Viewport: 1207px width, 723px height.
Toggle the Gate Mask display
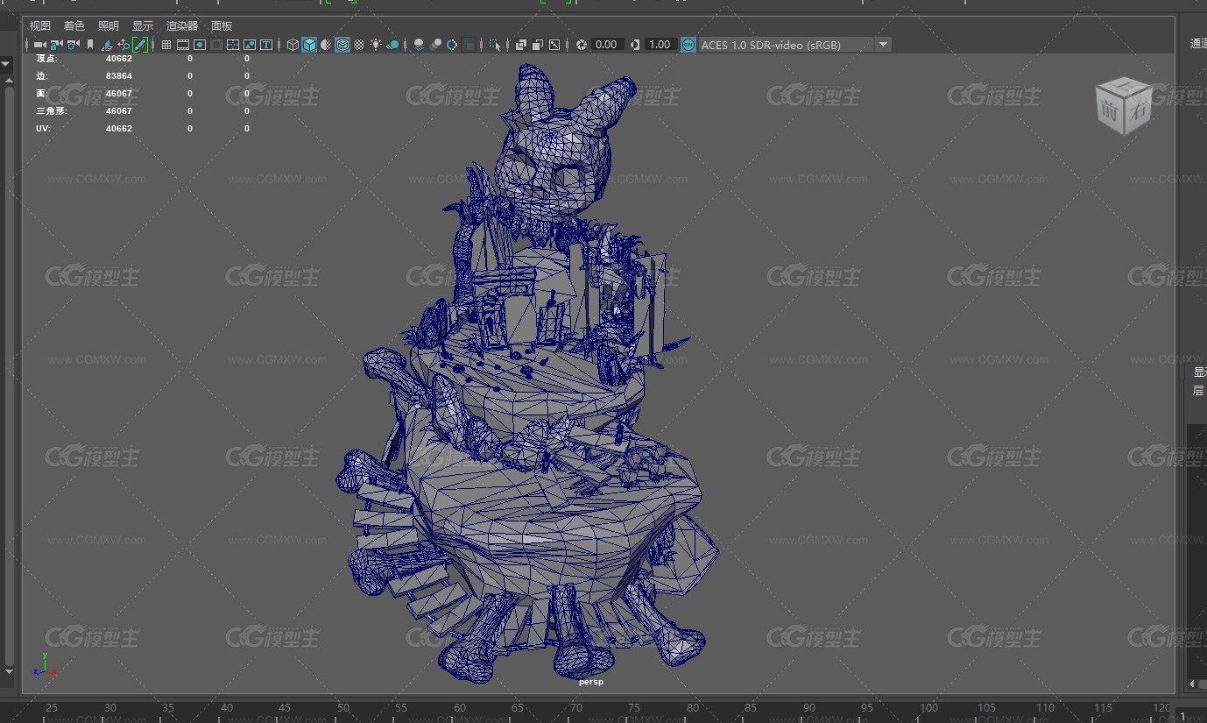point(216,45)
